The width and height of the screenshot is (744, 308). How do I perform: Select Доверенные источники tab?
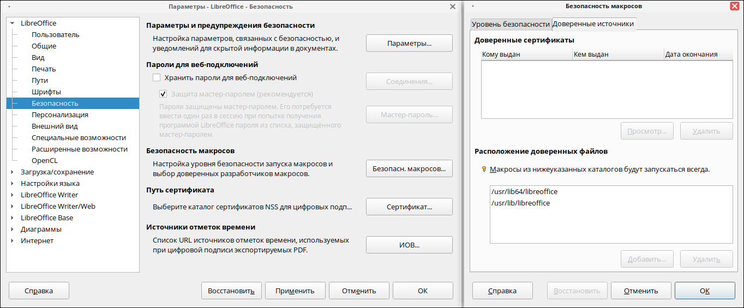[593, 24]
